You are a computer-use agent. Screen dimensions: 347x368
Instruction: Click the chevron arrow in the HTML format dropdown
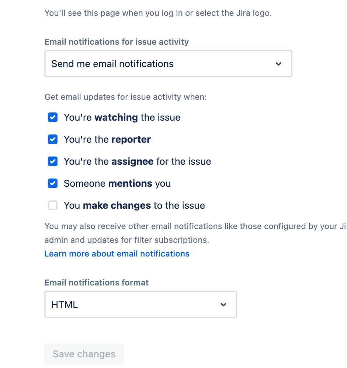(223, 305)
